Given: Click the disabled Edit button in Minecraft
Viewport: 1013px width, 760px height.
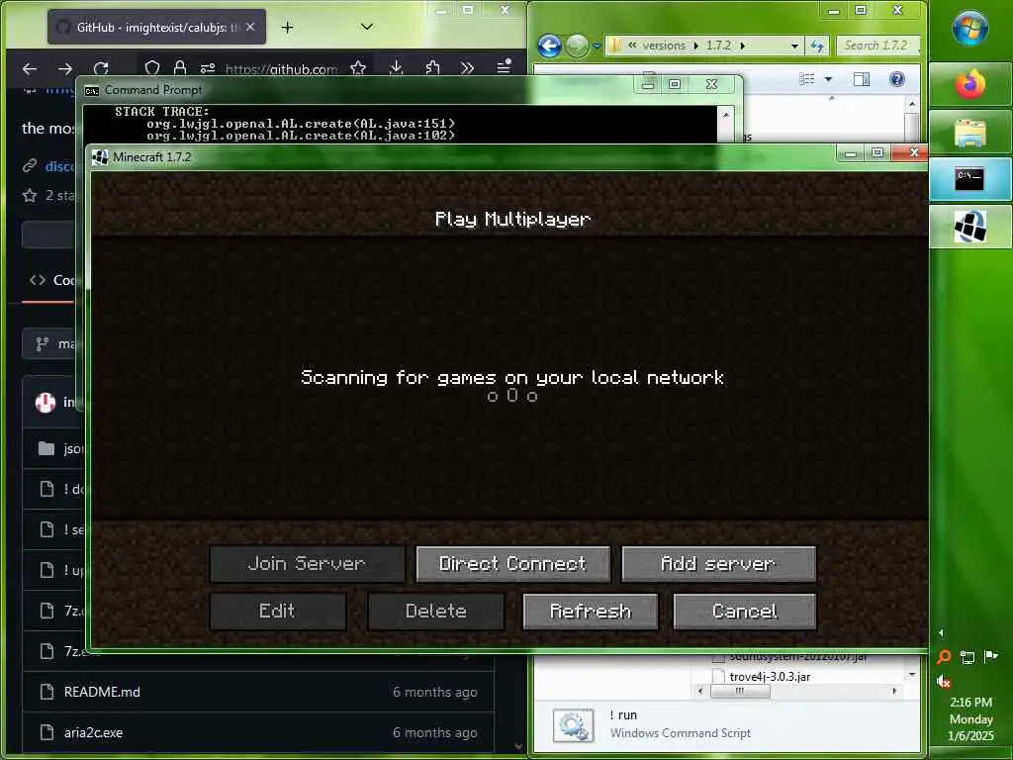Looking at the screenshot, I should coord(277,612).
